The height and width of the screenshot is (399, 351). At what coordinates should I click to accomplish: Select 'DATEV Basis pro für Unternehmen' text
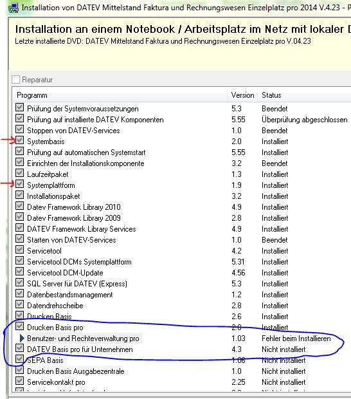[80, 349]
